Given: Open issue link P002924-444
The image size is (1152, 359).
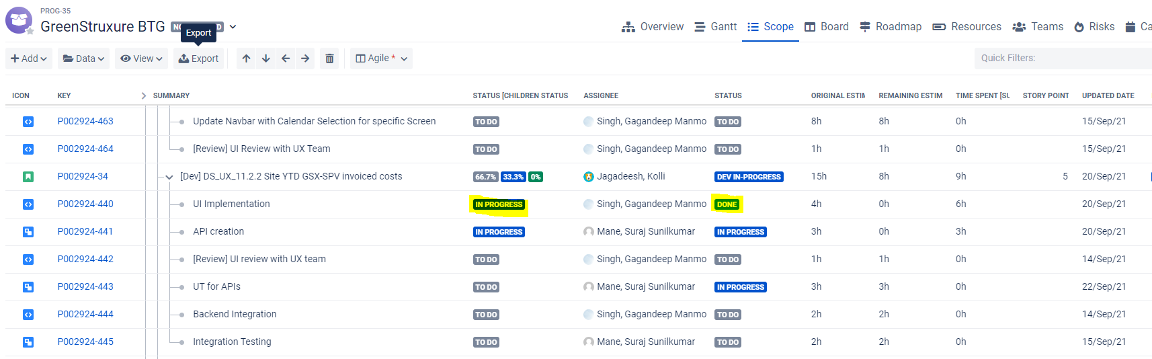Looking at the screenshot, I should coord(85,314).
